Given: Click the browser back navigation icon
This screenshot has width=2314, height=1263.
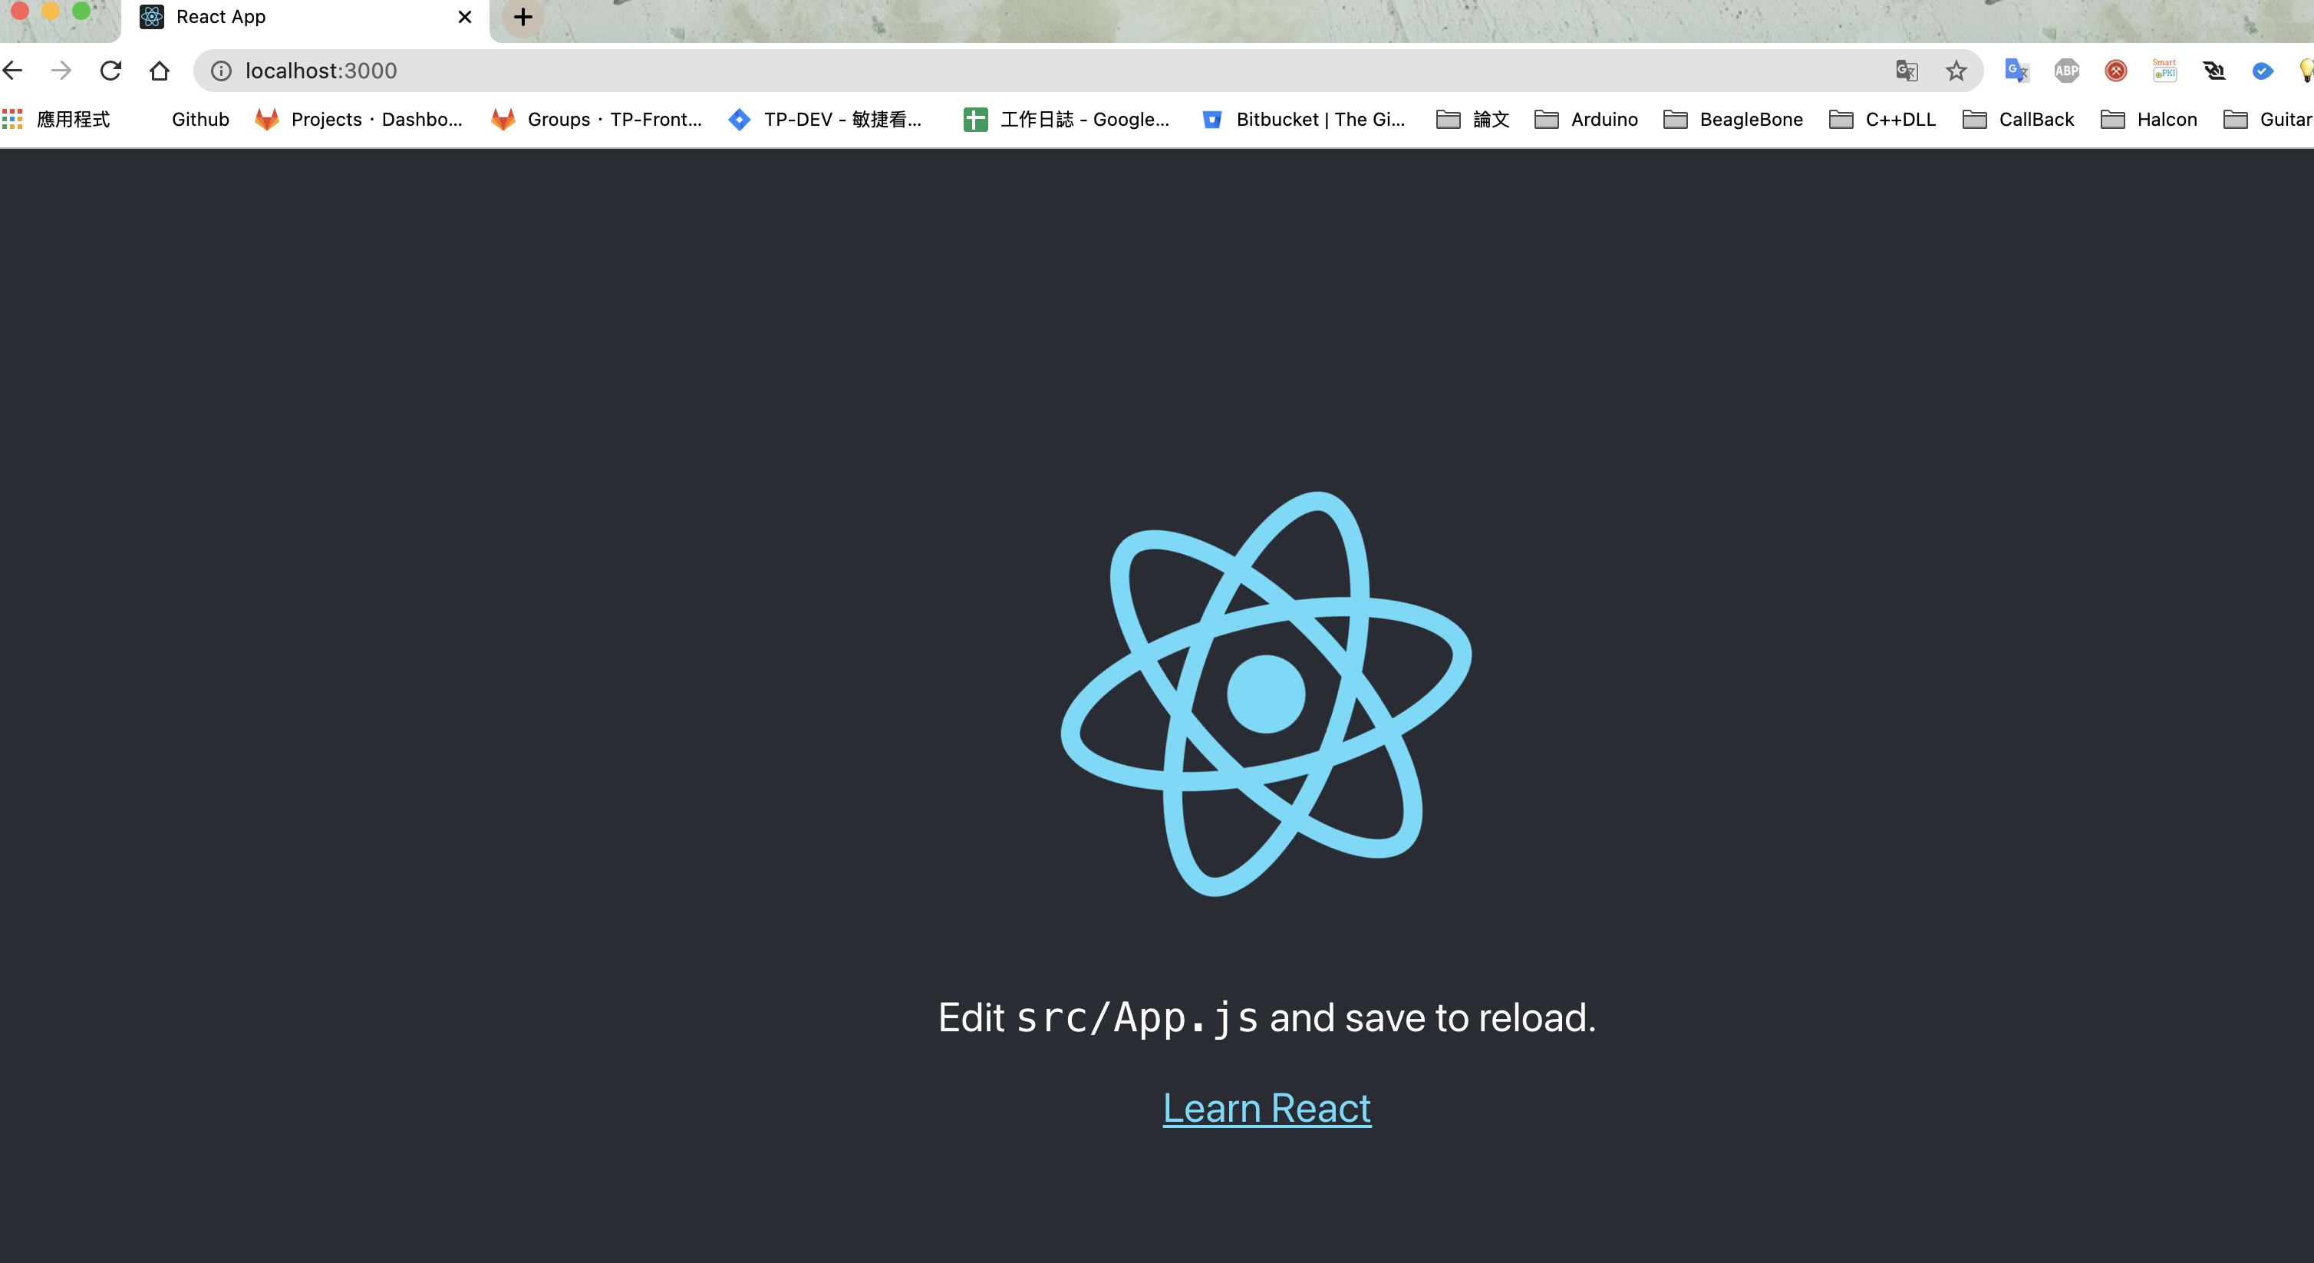Looking at the screenshot, I should [12, 70].
